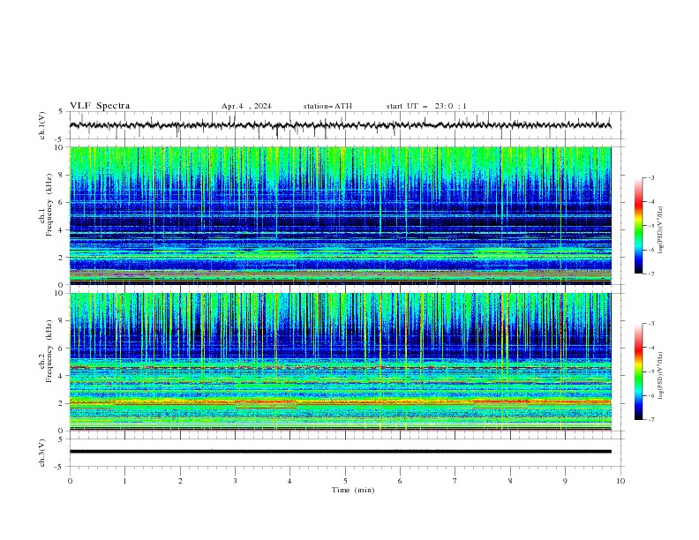Click the "-7" tick on ch.2 colorbar

[651, 419]
